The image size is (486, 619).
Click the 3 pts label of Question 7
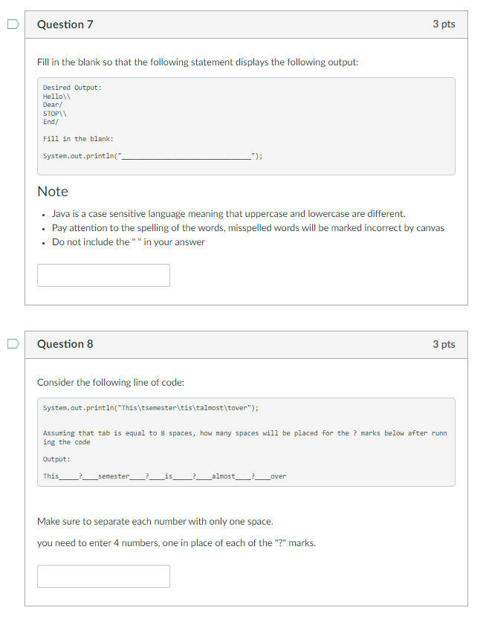click(x=444, y=24)
